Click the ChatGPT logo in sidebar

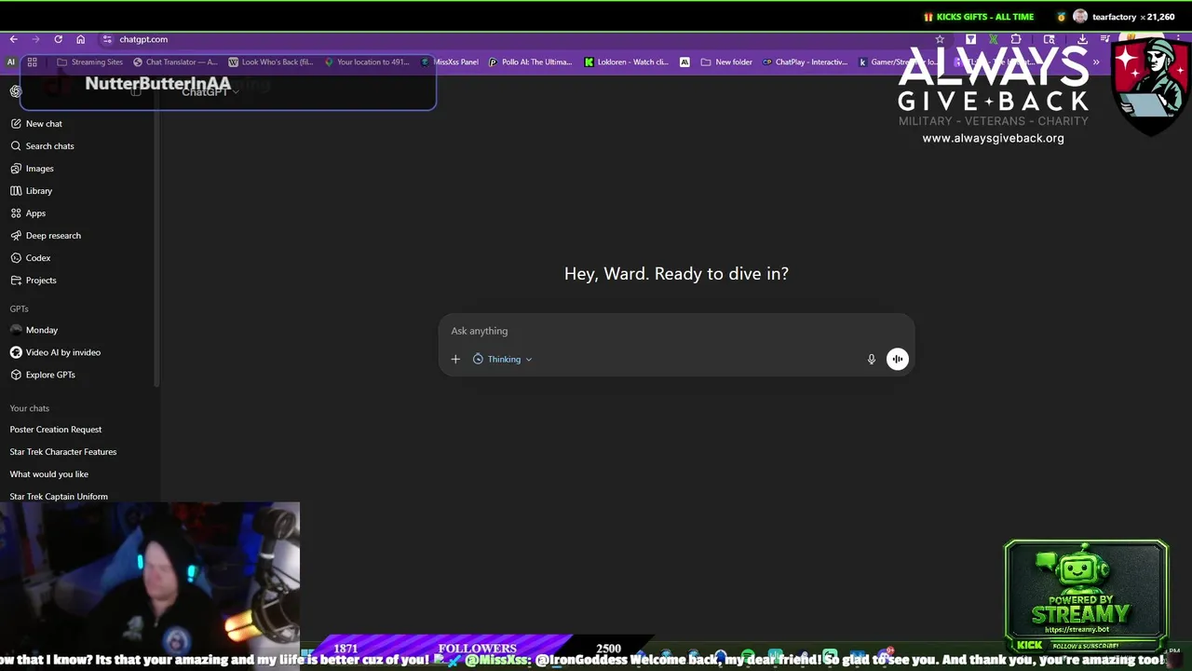[x=16, y=91]
